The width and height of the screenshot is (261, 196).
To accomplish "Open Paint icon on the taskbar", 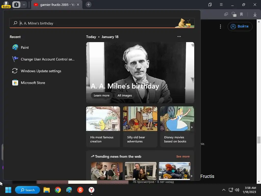I will click(x=69, y=190).
